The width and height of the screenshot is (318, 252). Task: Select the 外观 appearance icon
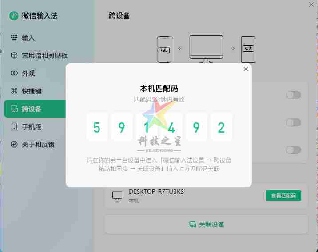[14, 73]
